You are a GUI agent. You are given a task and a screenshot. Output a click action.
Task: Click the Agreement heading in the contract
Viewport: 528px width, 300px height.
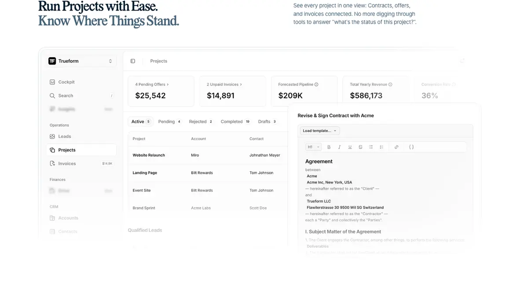319,162
